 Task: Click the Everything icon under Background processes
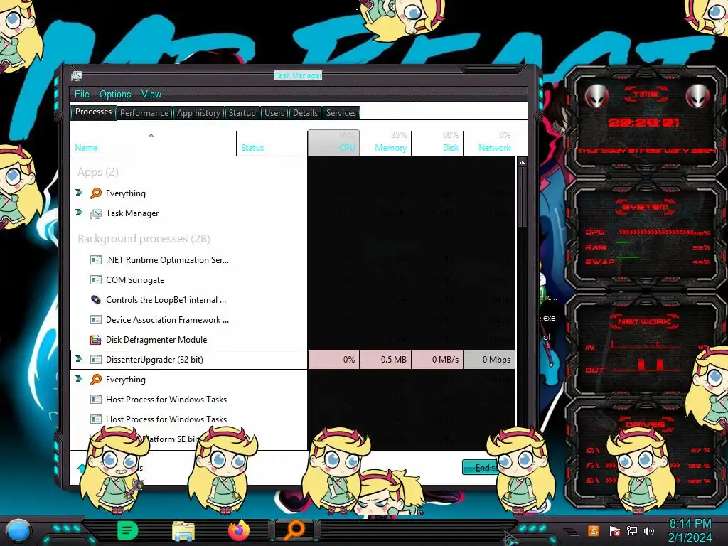tap(96, 380)
